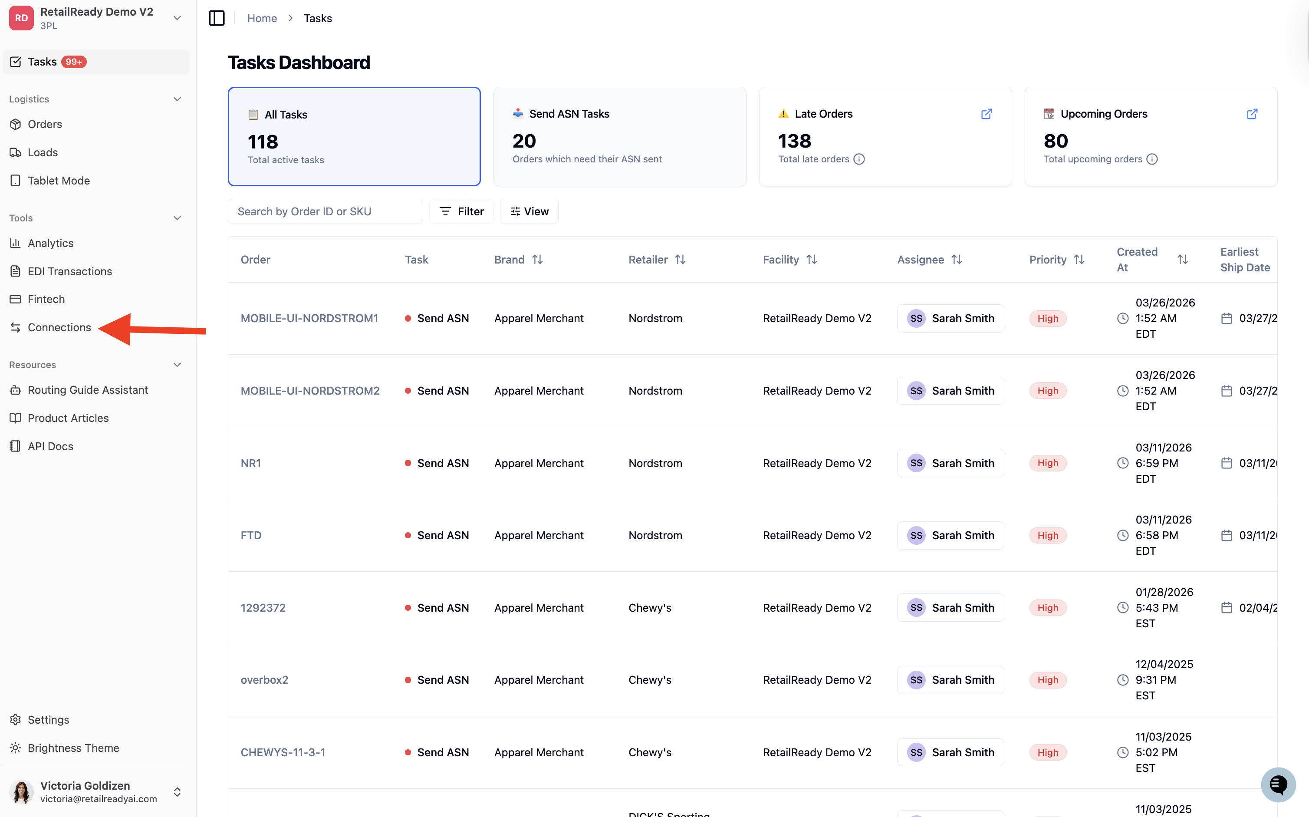This screenshot has width=1309, height=817.
Task: Open Late Orders external link icon
Action: click(x=986, y=114)
